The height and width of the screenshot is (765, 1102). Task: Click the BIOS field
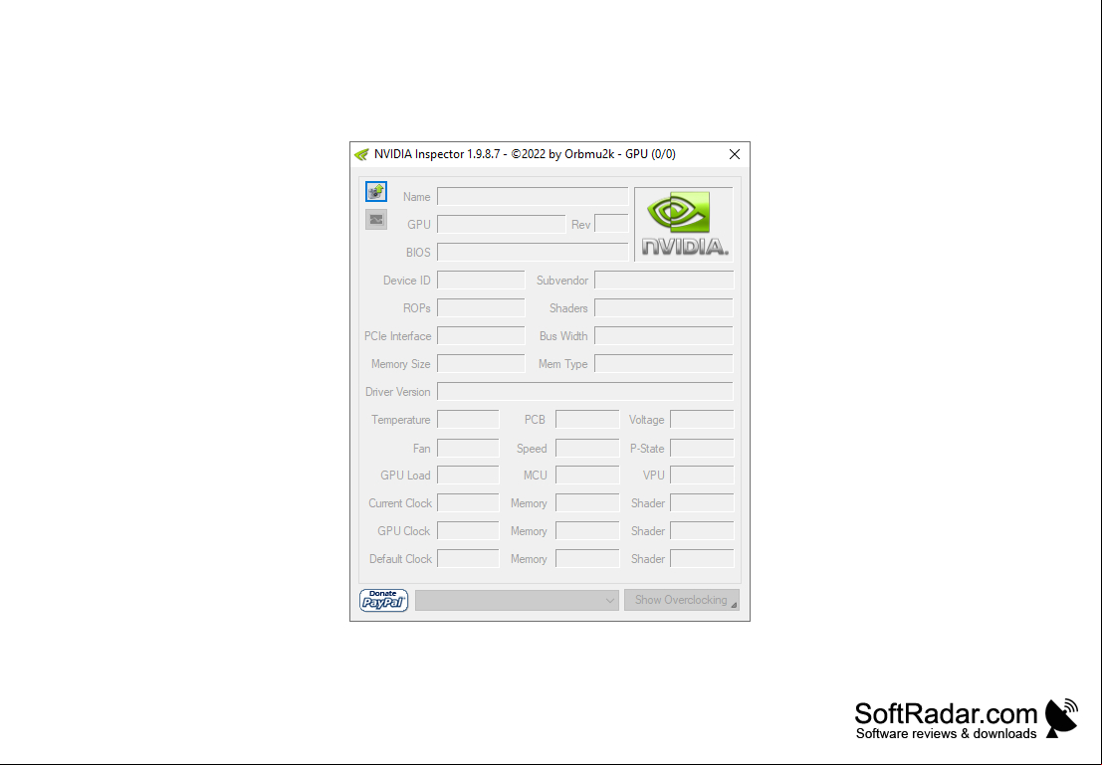pos(533,253)
